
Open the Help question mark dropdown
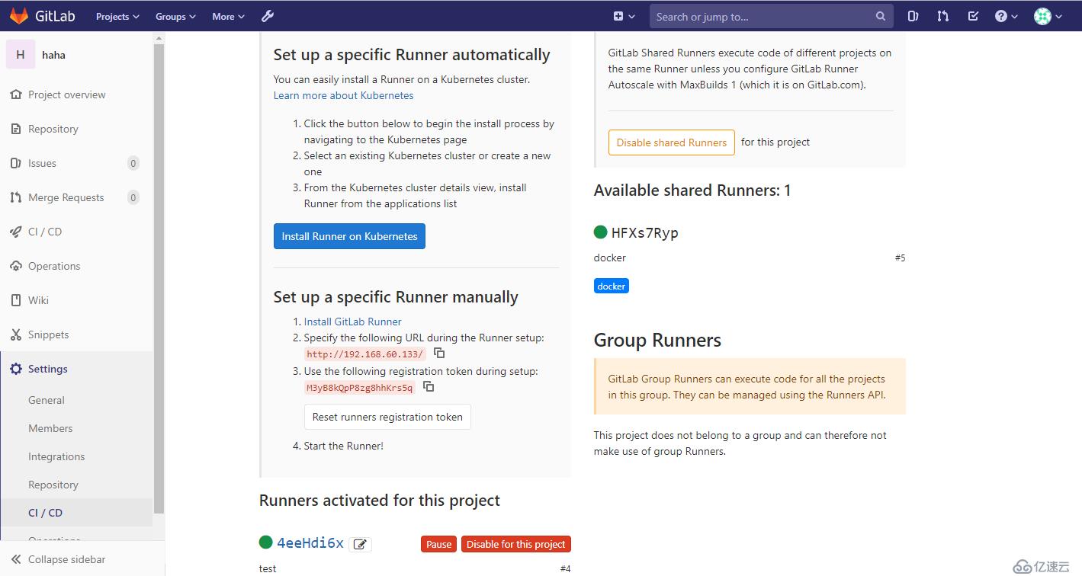coord(1007,16)
